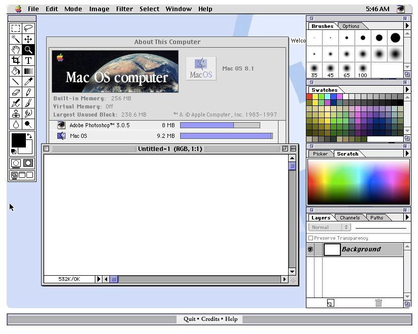The height and width of the screenshot is (334, 418).
Task: Select standard window screen mode
Action: [x=14, y=175]
